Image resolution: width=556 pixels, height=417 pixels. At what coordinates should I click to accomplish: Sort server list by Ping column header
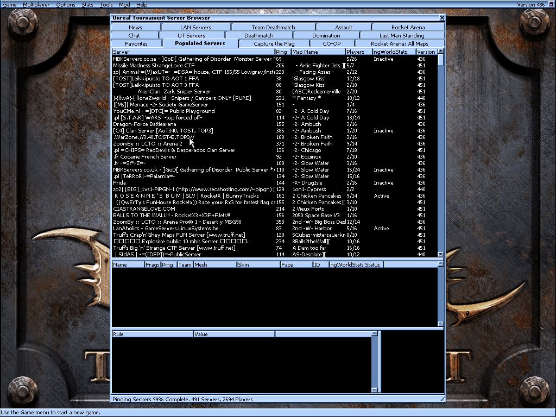282,52
